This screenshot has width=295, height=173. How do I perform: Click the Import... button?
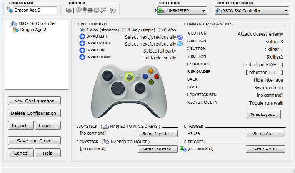coord(21,125)
